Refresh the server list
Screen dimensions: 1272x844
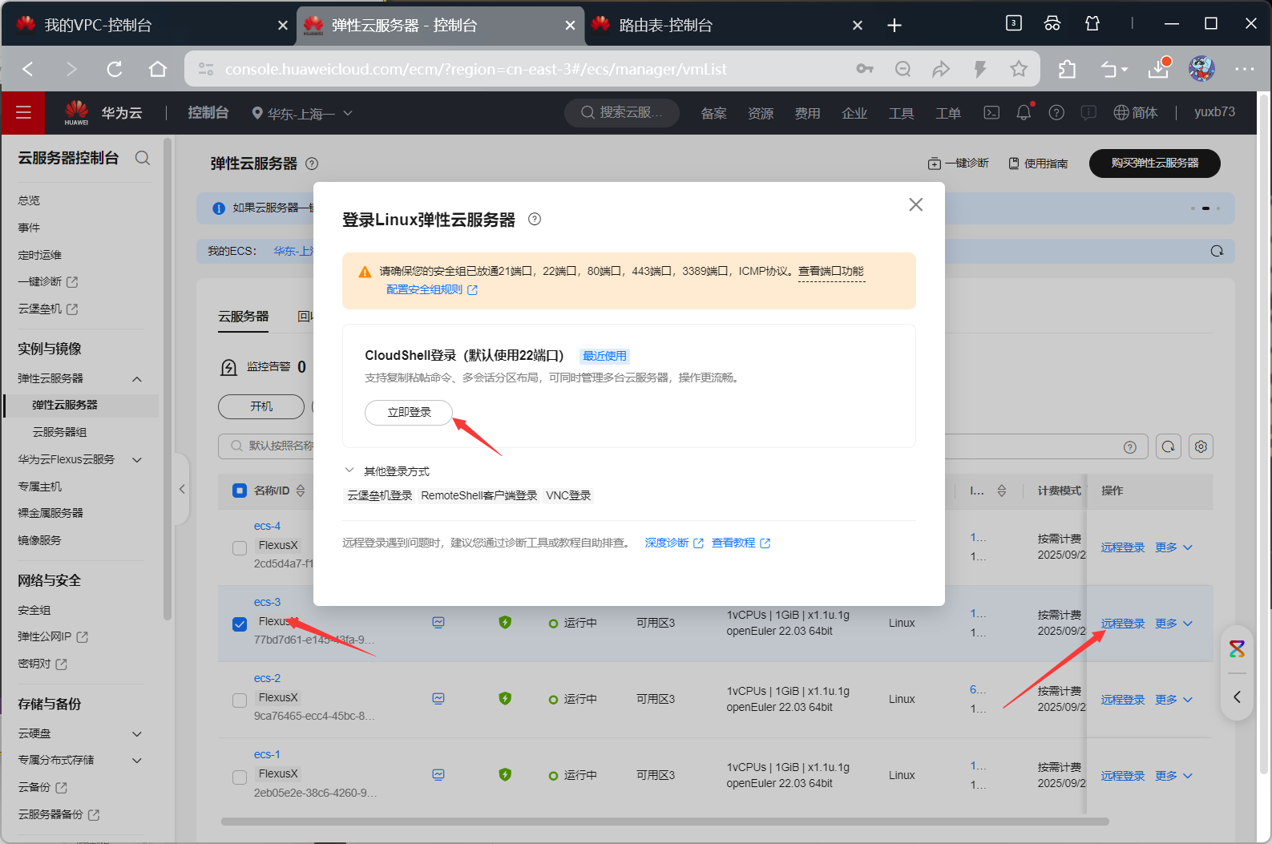click(x=1169, y=446)
